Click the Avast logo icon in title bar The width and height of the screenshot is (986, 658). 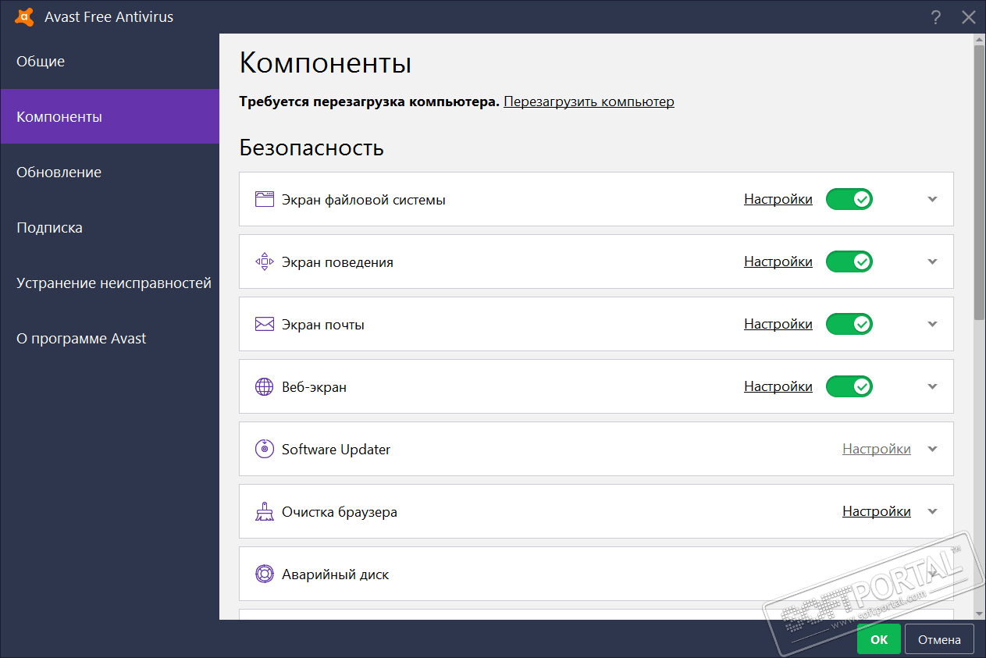[x=24, y=16]
